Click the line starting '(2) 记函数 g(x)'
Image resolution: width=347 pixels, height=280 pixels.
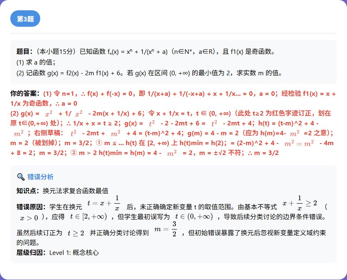[149, 73]
